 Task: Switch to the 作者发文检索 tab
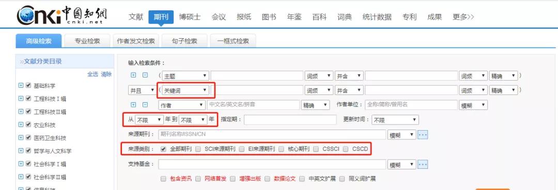(136, 41)
